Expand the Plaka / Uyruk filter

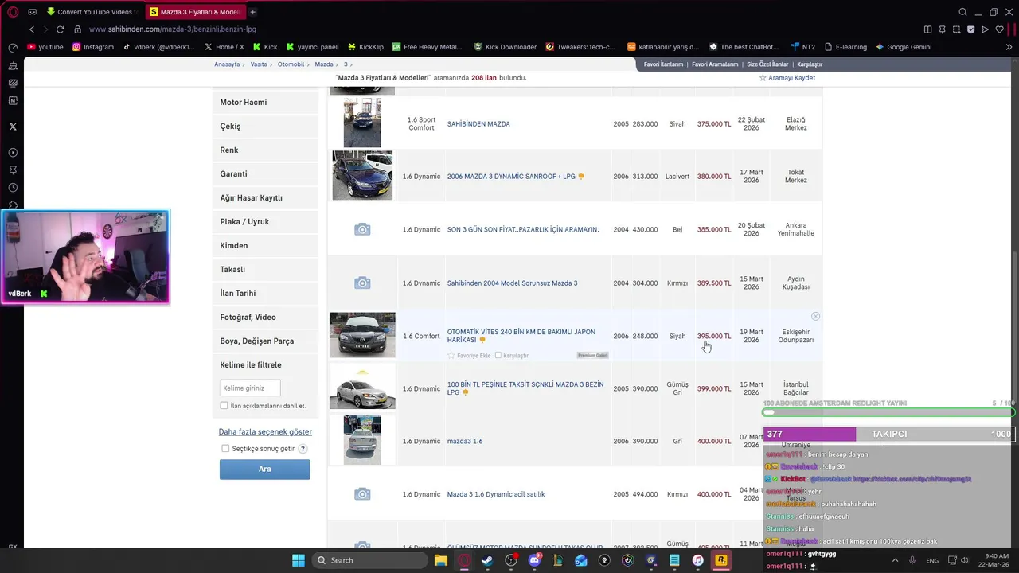pyautogui.click(x=265, y=222)
